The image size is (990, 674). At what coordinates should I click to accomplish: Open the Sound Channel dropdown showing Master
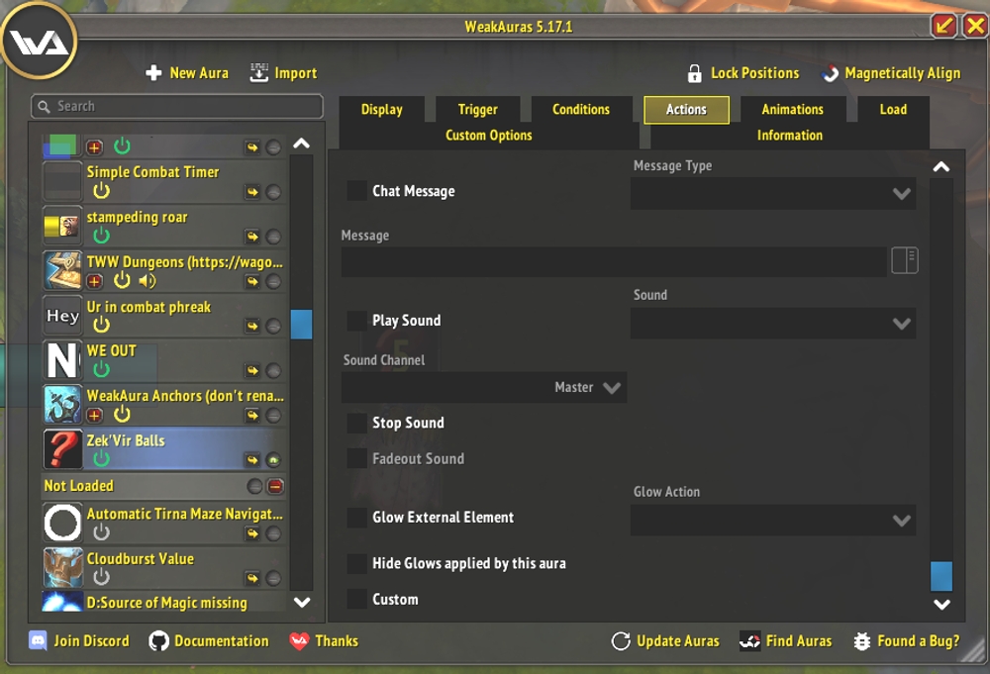pyautogui.click(x=484, y=387)
